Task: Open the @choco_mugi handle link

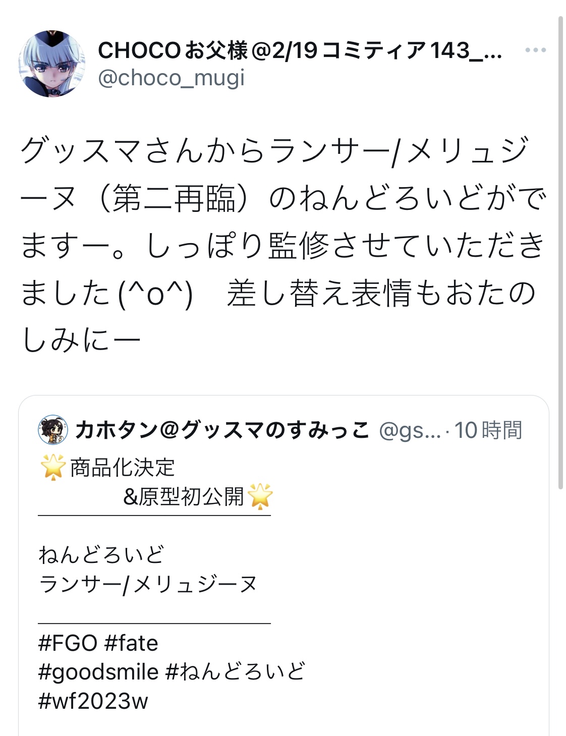Action: [171, 78]
